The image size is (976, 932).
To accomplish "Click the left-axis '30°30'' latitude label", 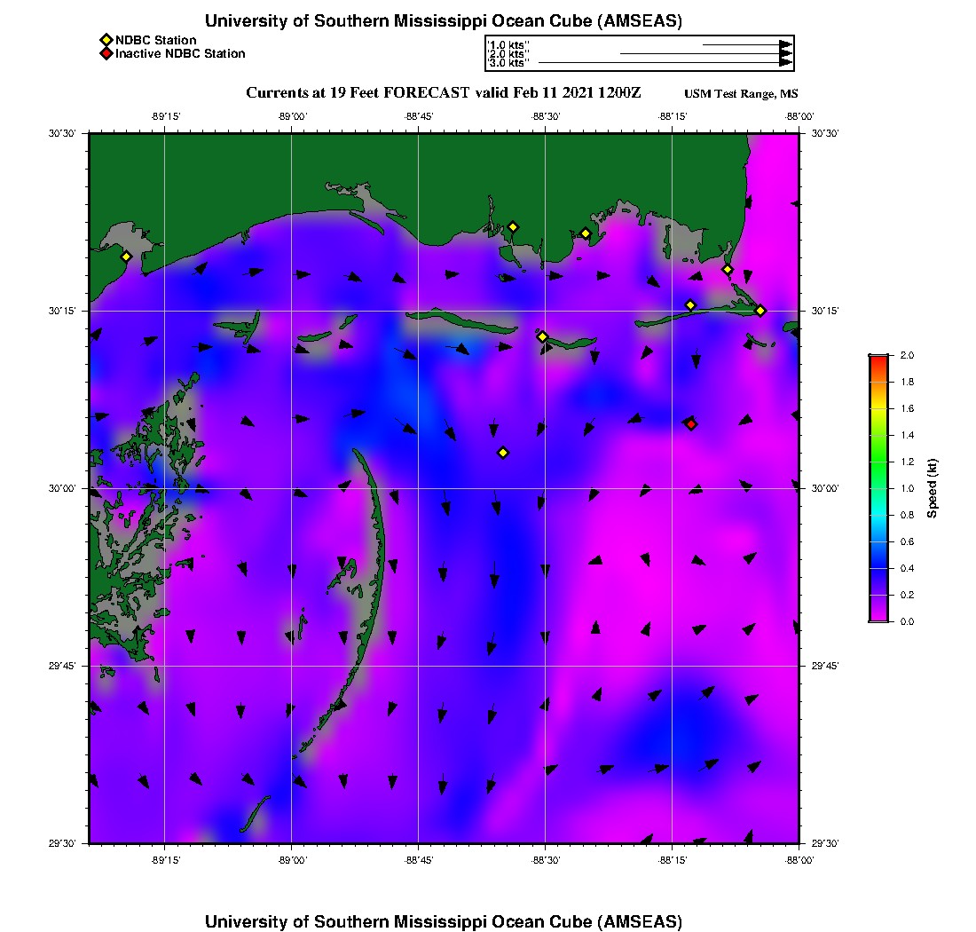I will tap(62, 133).
